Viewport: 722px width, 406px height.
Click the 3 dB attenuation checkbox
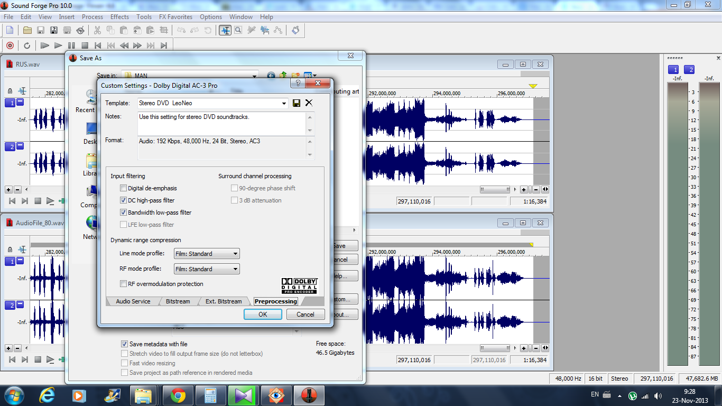(x=235, y=200)
